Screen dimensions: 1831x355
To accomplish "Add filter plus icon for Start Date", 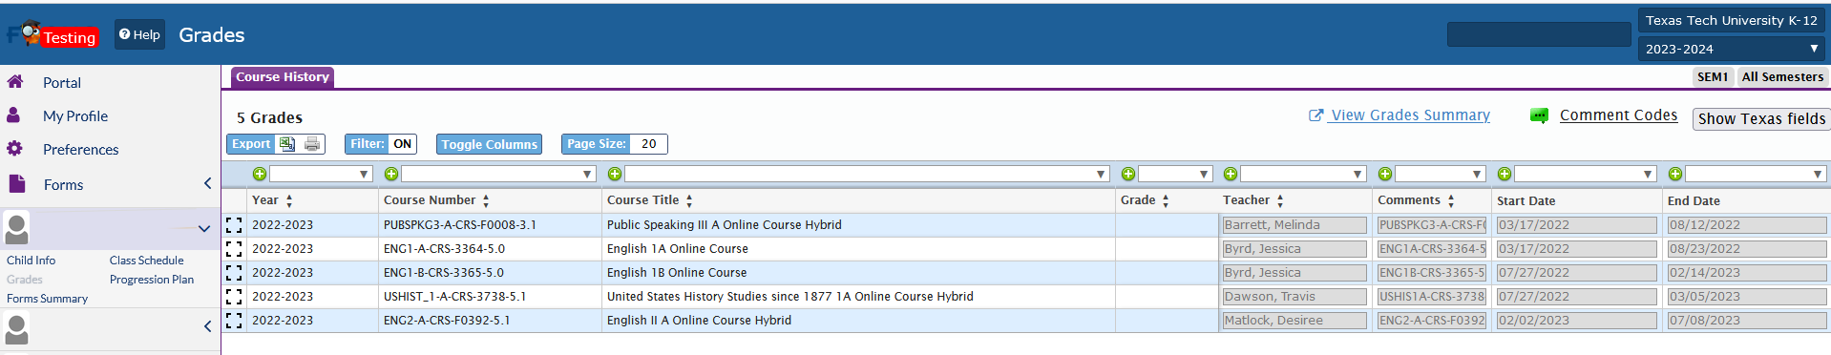I will (1504, 174).
